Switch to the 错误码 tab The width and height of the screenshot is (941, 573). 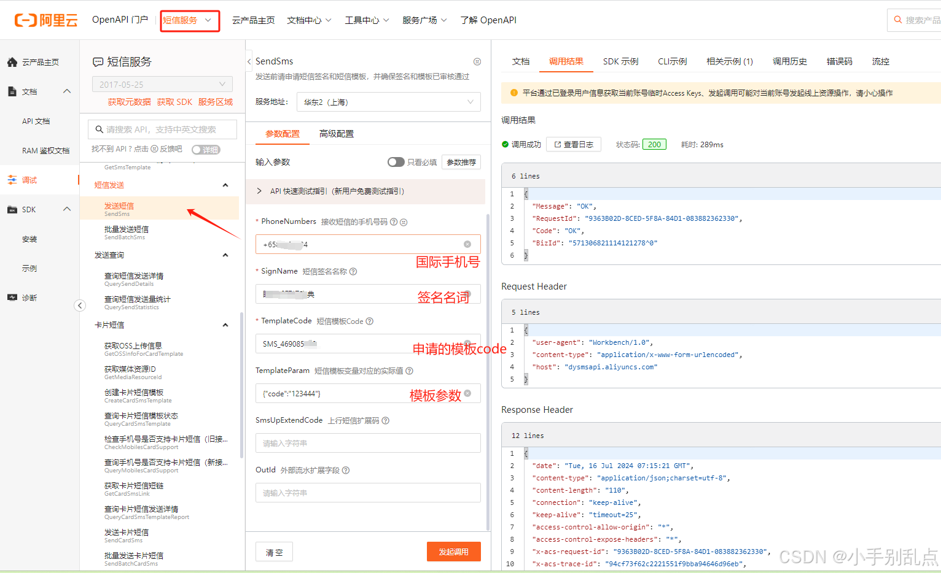click(x=839, y=61)
